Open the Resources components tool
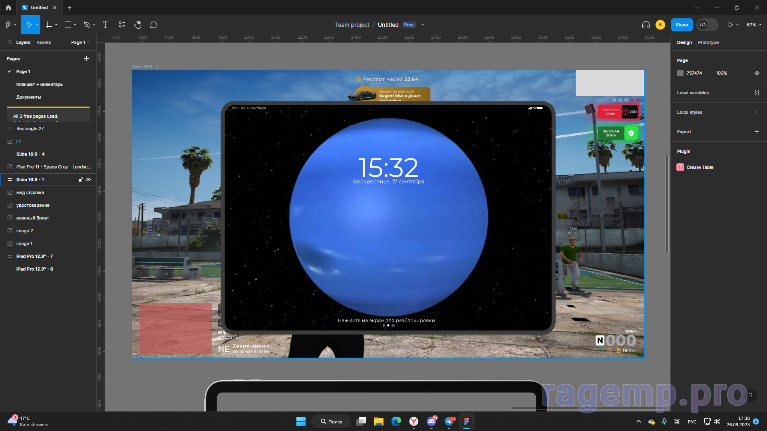This screenshot has width=767, height=431. 122,25
